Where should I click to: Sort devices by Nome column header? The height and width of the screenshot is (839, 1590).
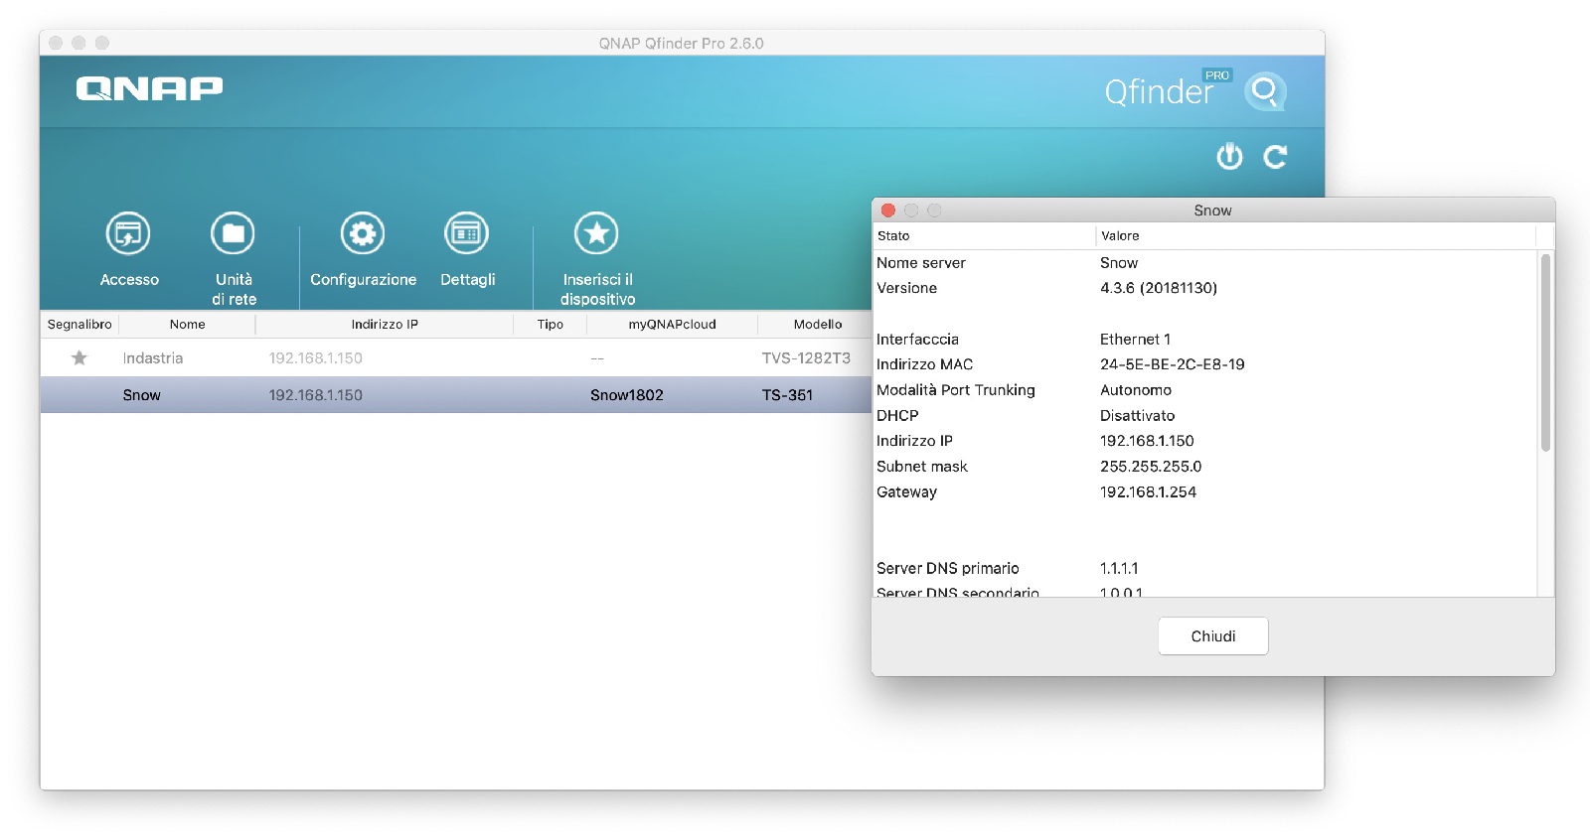click(x=187, y=325)
